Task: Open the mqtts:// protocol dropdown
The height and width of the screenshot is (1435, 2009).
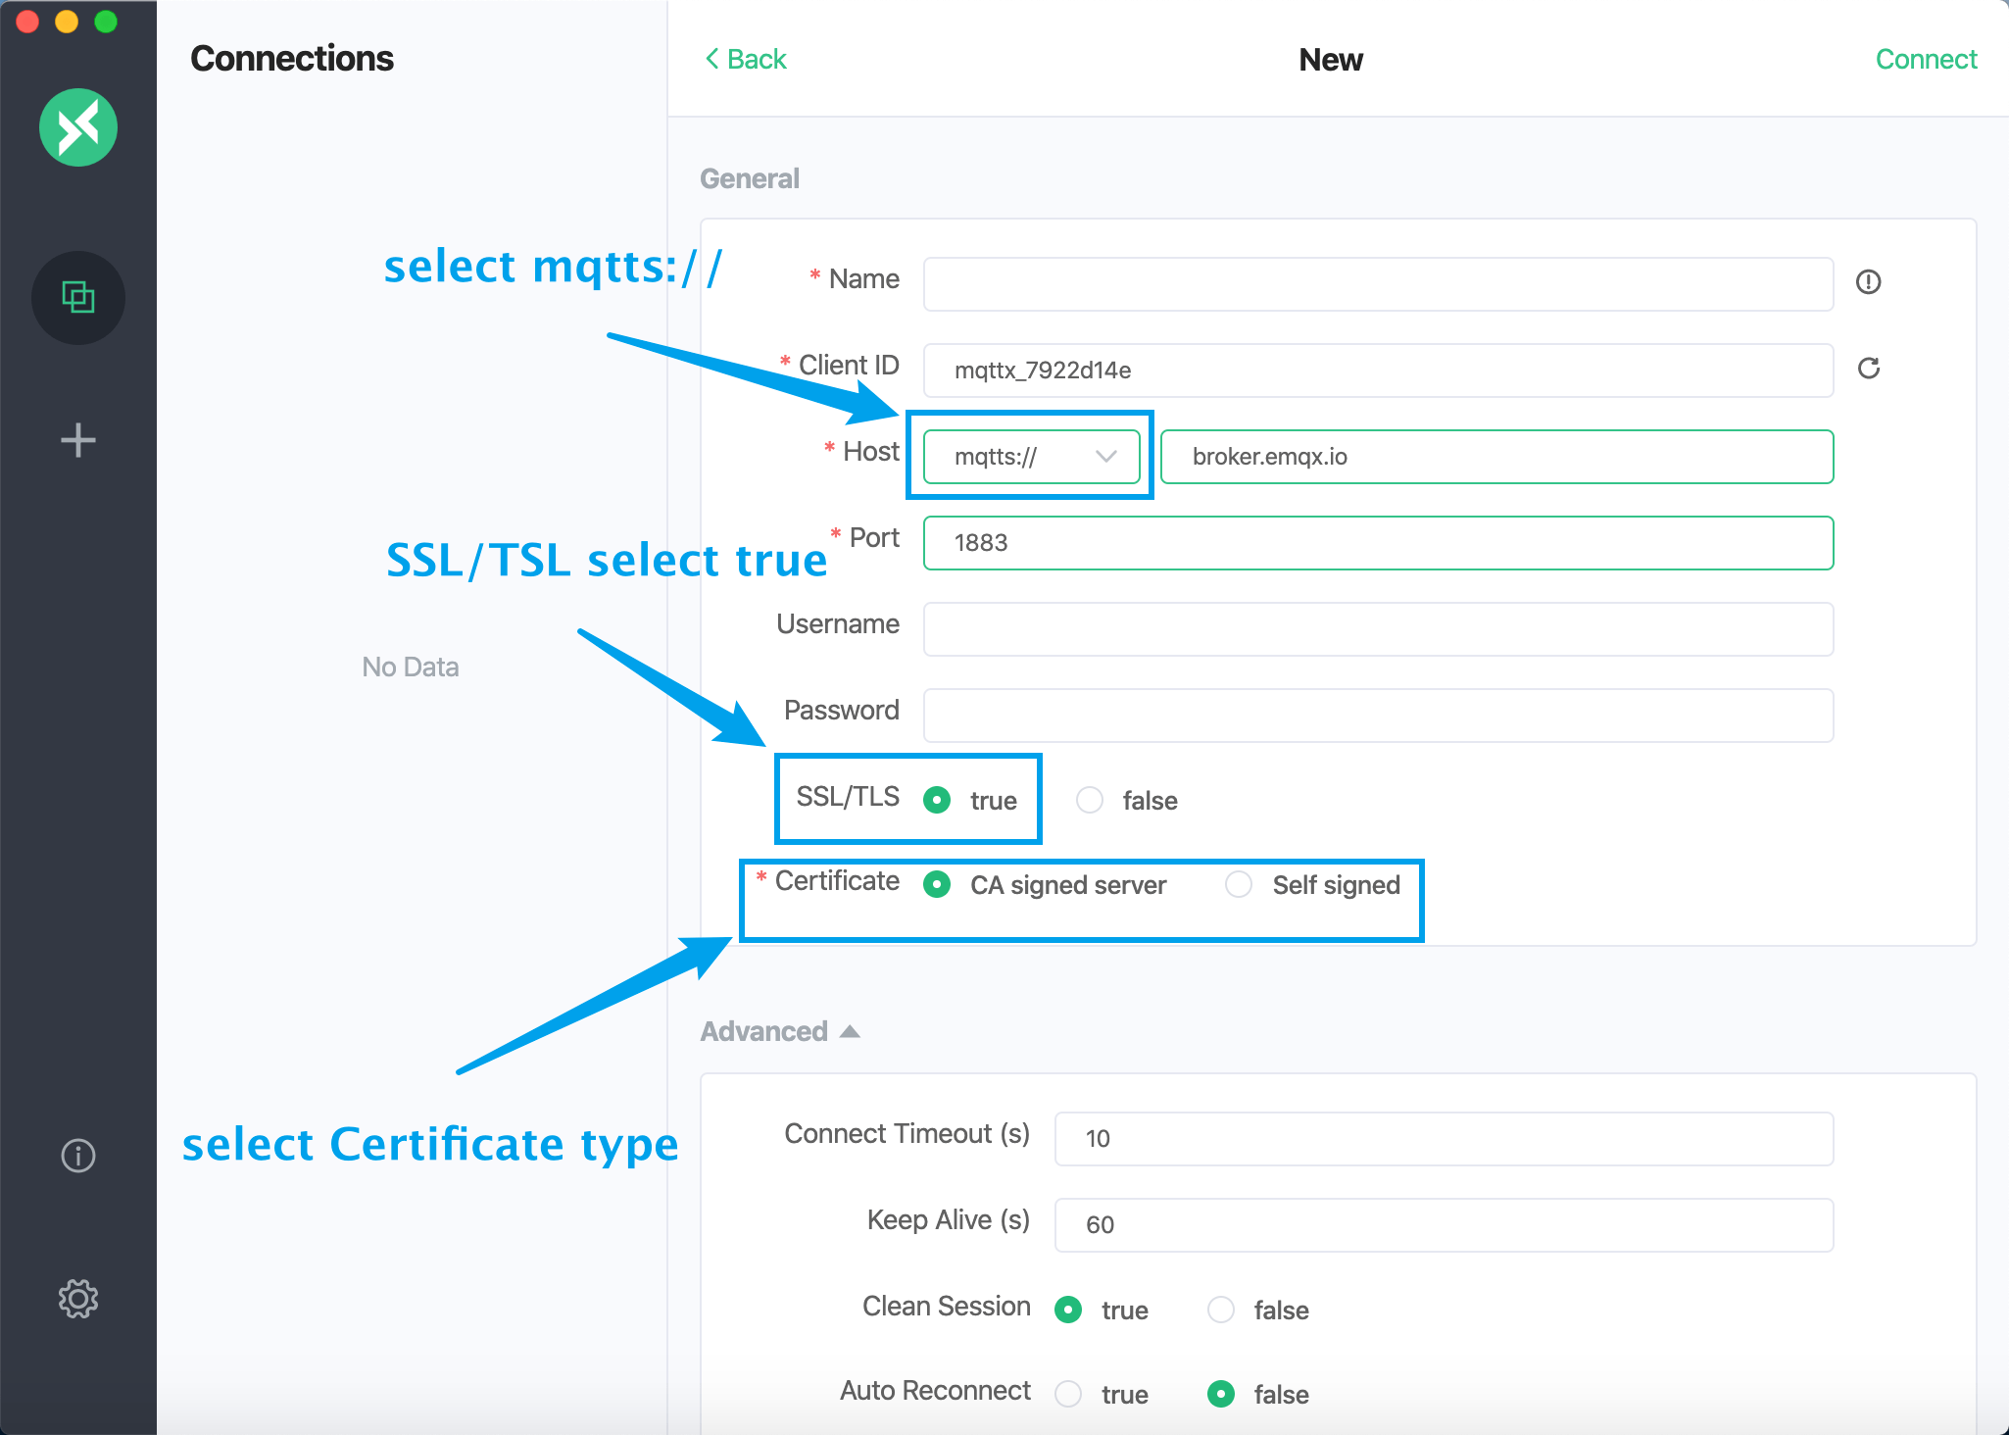Action: click(x=1029, y=456)
